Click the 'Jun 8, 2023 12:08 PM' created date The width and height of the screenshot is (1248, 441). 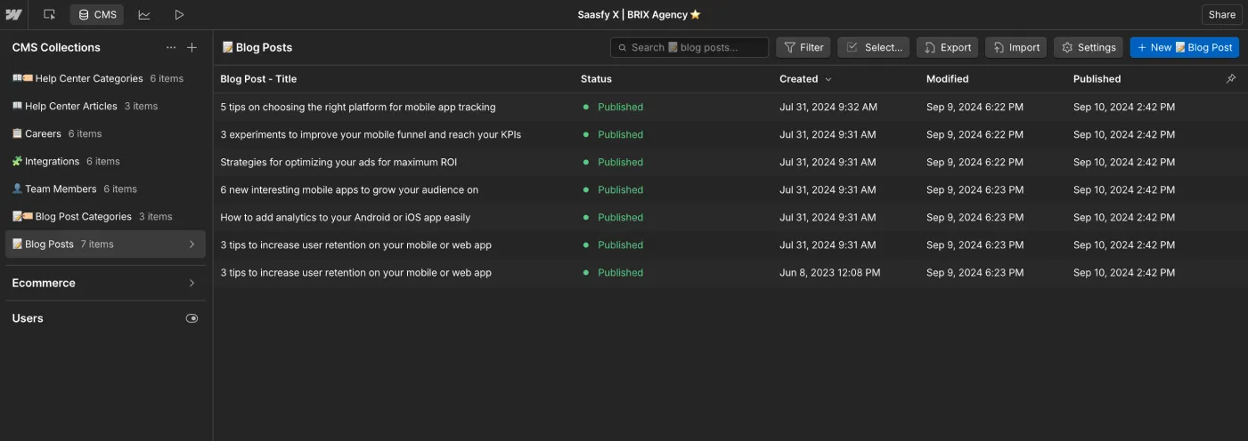(829, 272)
